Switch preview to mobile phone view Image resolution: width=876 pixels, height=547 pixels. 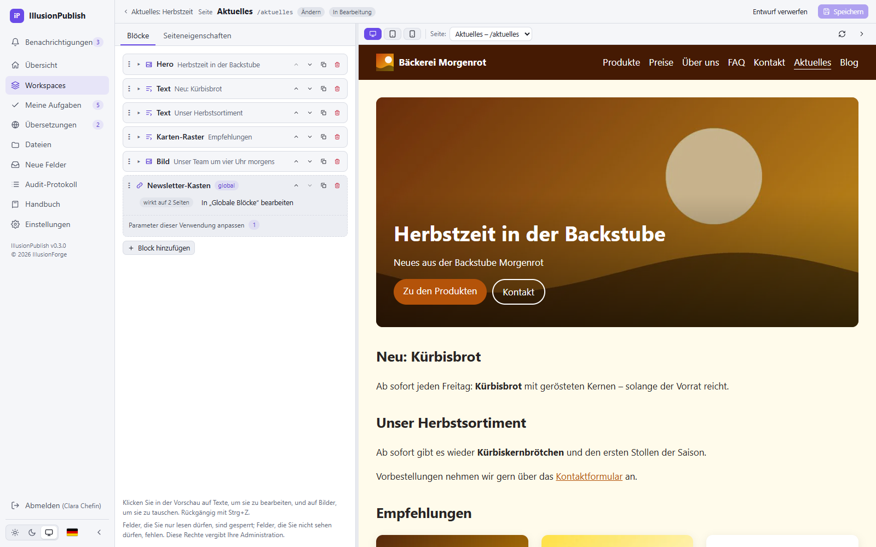click(412, 34)
